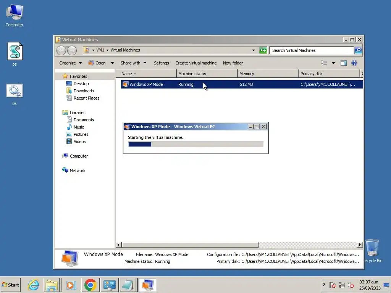Sort by the Primary disk column
391x293 pixels.
click(x=329, y=74)
